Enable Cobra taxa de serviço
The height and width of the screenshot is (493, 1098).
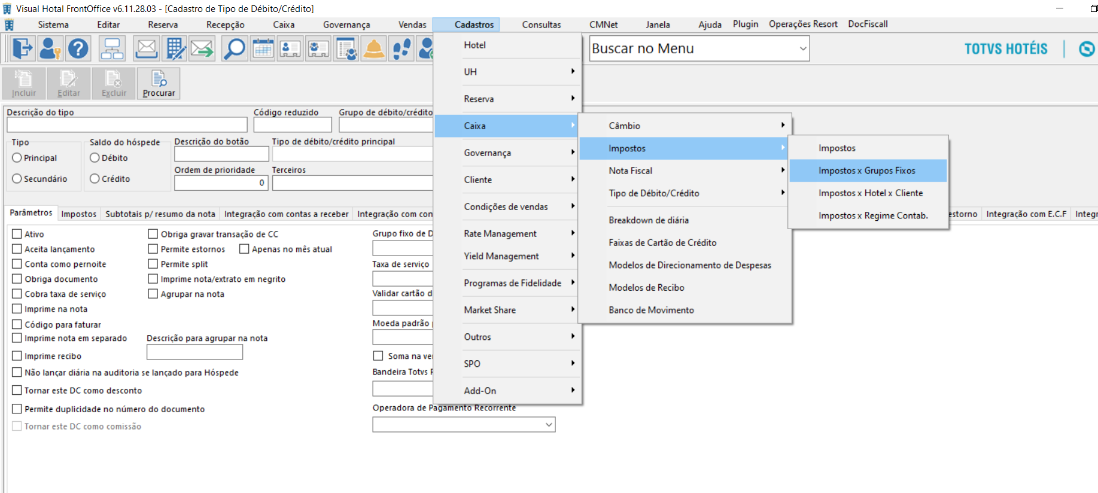[17, 294]
